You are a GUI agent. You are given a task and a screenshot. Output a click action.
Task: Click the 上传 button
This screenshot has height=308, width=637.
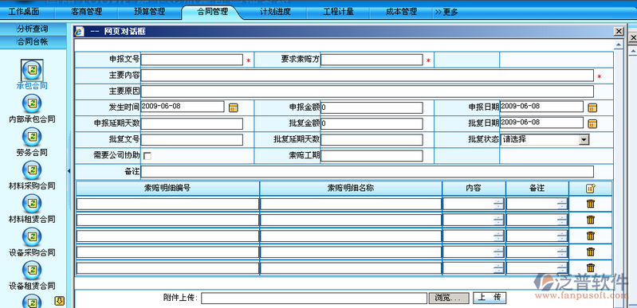point(490,298)
